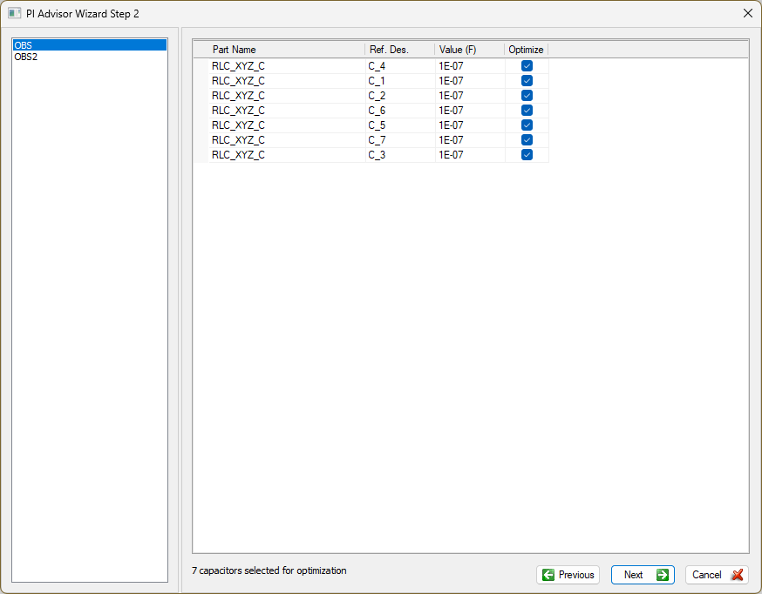Screen dimensions: 762x594
Task: Select OBS2 in the left list
Action: 90,57
